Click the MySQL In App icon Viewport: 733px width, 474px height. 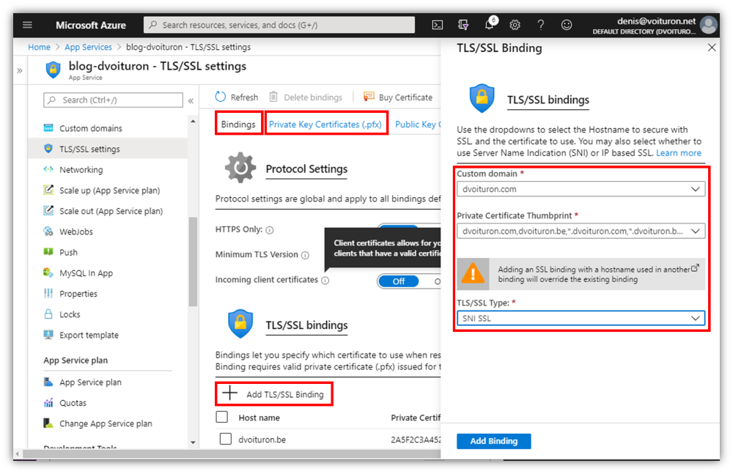48,273
